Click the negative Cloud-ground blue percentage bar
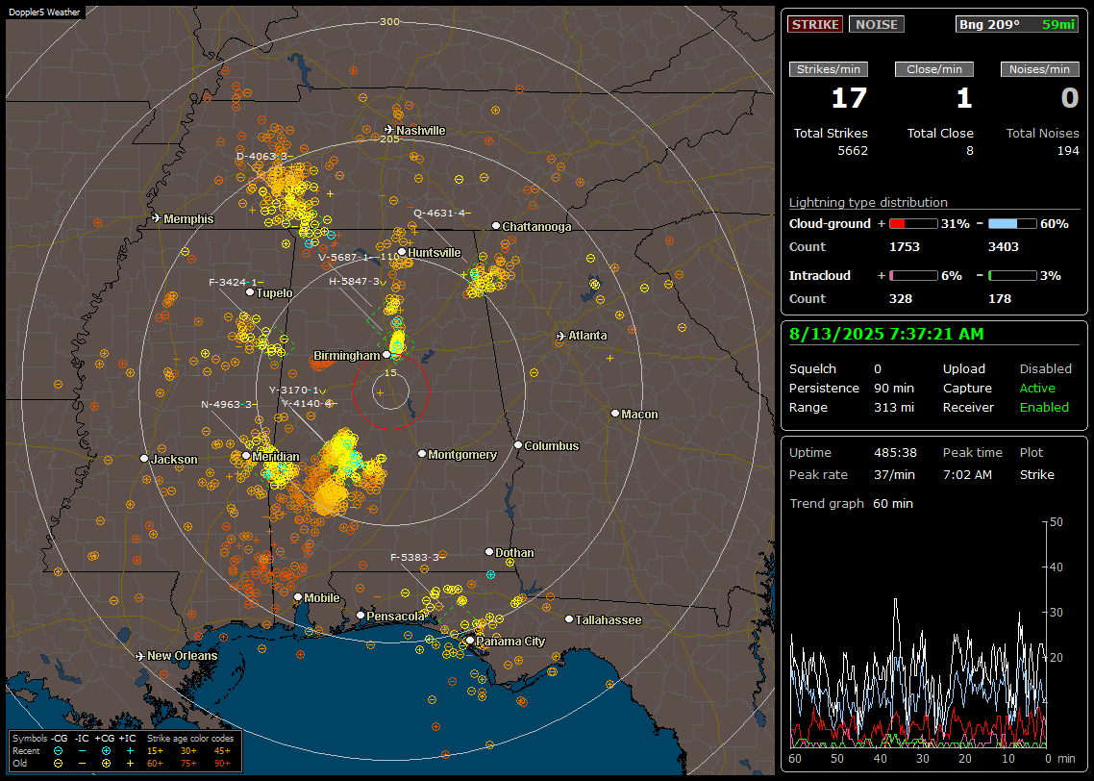This screenshot has height=781, width=1094. coord(1012,224)
